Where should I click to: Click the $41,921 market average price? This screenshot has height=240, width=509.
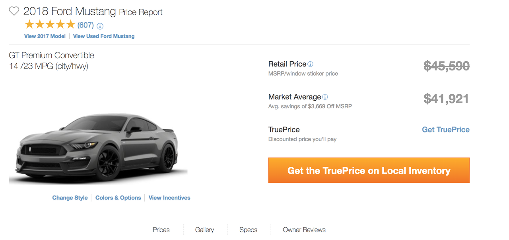446,99
